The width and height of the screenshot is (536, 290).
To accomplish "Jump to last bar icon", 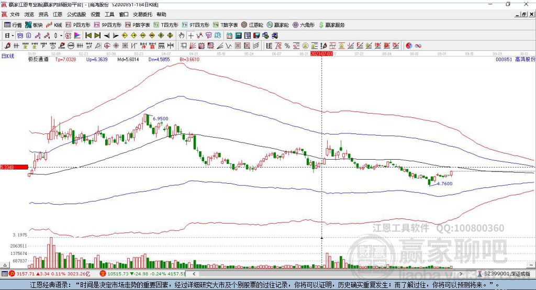I will [x=97, y=36].
